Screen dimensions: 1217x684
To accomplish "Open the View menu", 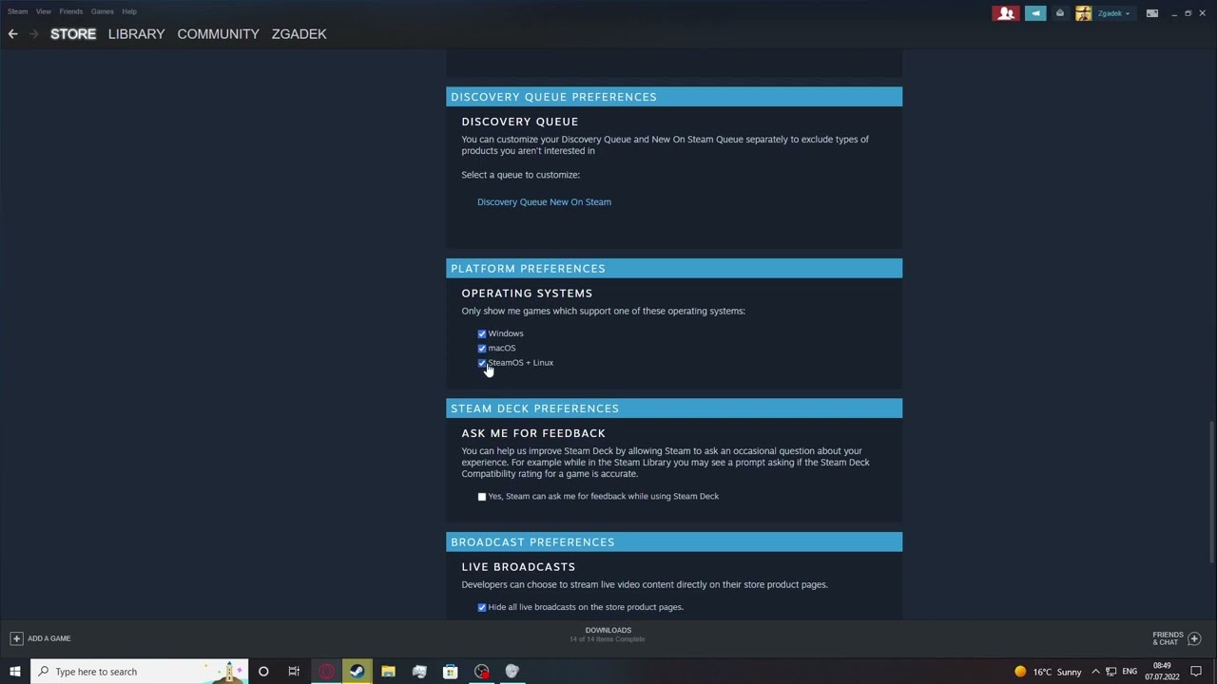I will pos(44,11).
